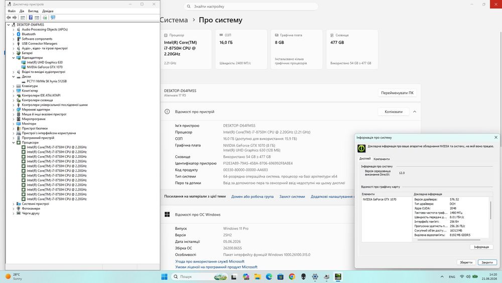Select the PC711 NVMe SK hynix 512GB disk

point(47,81)
